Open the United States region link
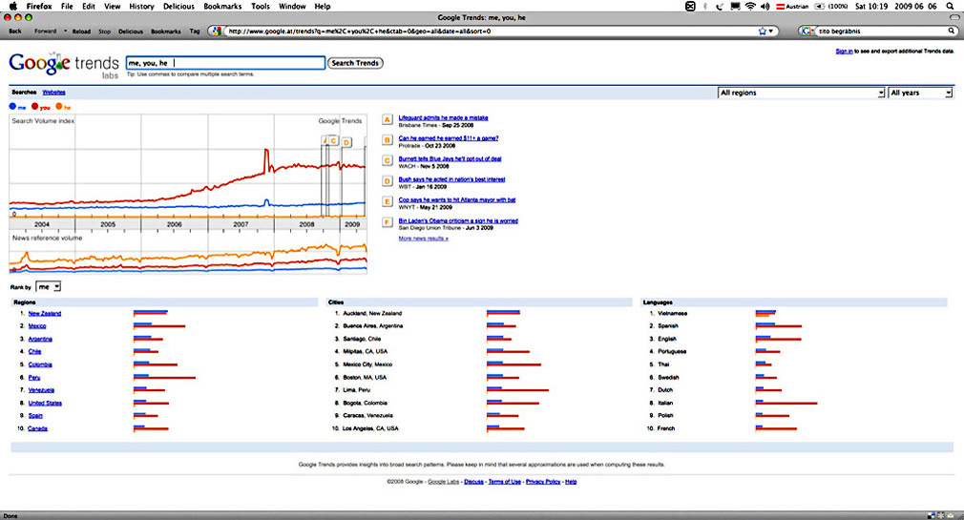 click(x=45, y=404)
